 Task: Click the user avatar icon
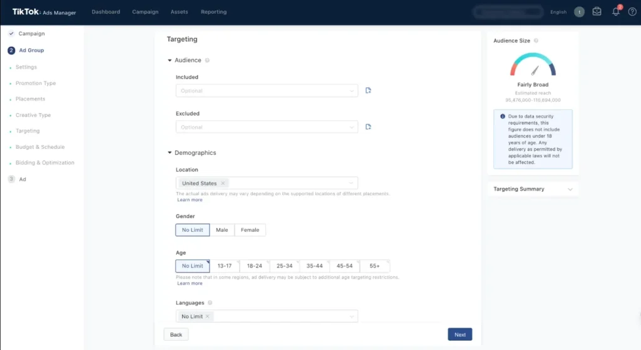pyautogui.click(x=579, y=12)
